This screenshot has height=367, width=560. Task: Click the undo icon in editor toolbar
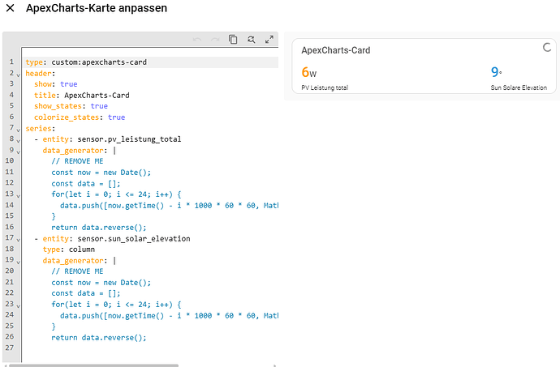(x=197, y=40)
